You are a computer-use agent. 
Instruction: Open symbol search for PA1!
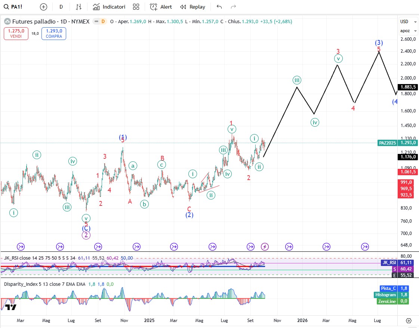coord(14,7)
